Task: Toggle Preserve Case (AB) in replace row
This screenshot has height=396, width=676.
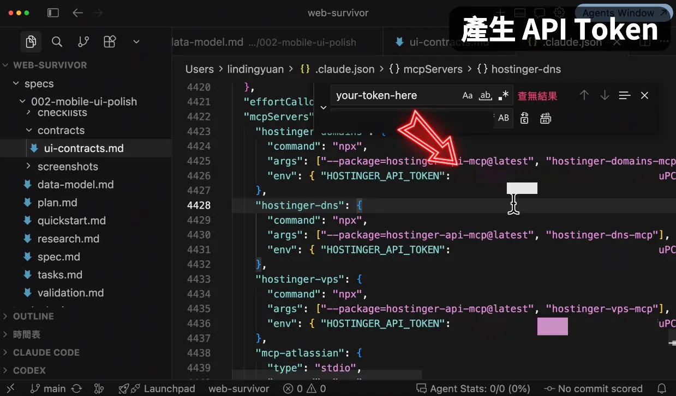Action: (504, 118)
